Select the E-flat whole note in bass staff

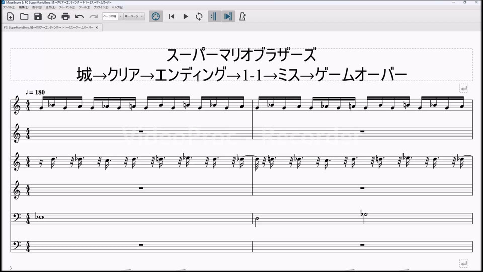(x=39, y=217)
